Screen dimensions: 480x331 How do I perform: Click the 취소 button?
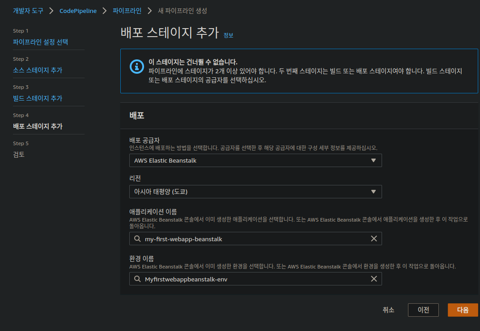(x=388, y=310)
